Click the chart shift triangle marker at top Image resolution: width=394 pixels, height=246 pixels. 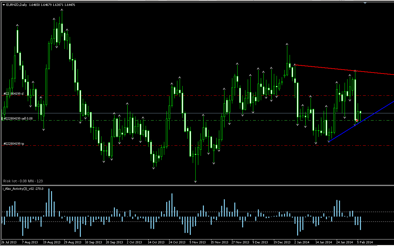click(x=365, y=3)
